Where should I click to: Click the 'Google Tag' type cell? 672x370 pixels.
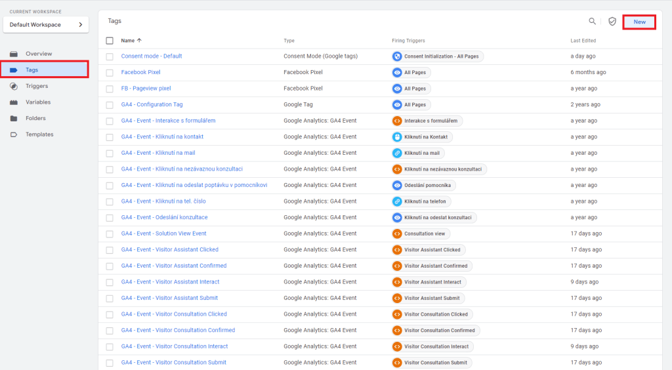(298, 104)
